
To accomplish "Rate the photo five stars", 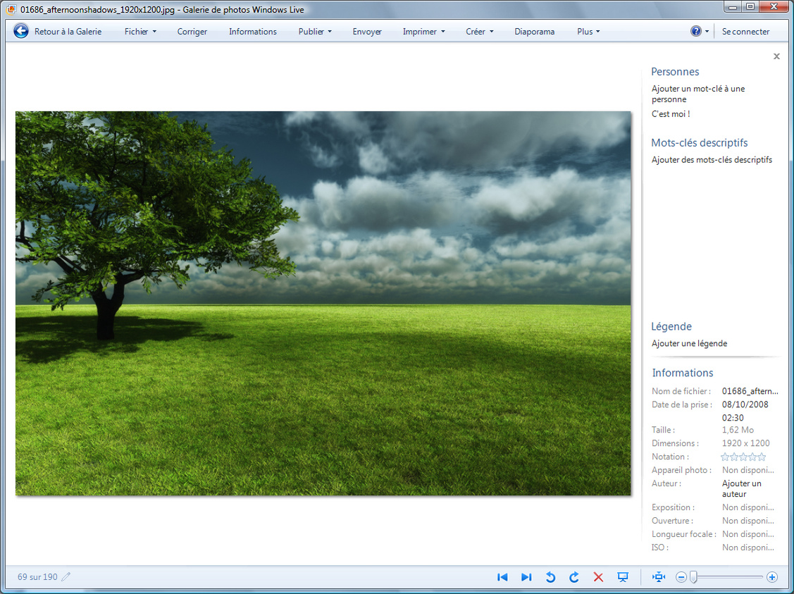I will pos(762,457).
